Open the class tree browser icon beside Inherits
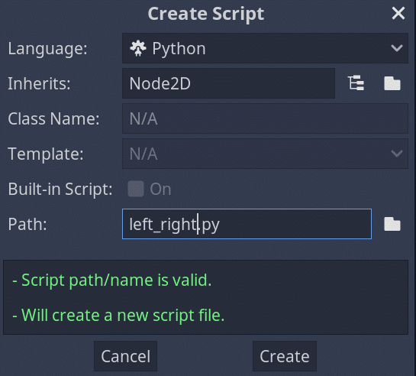Image resolution: width=416 pixels, height=376 pixels. pyautogui.click(x=356, y=83)
